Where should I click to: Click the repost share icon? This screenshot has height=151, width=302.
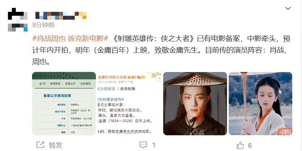pyautogui.click(x=40, y=145)
